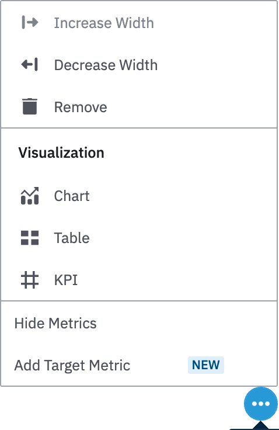Click the Increase Width arrow icon
This screenshot has height=430, width=279.
pos(30,22)
